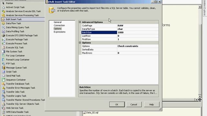
Task: Click the Bulk Insert Task Editor database icon
Action: pyautogui.click(x=52, y=10)
